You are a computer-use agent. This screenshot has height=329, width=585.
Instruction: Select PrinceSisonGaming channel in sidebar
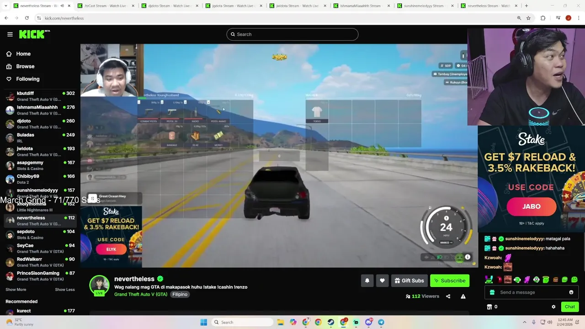pos(40,276)
